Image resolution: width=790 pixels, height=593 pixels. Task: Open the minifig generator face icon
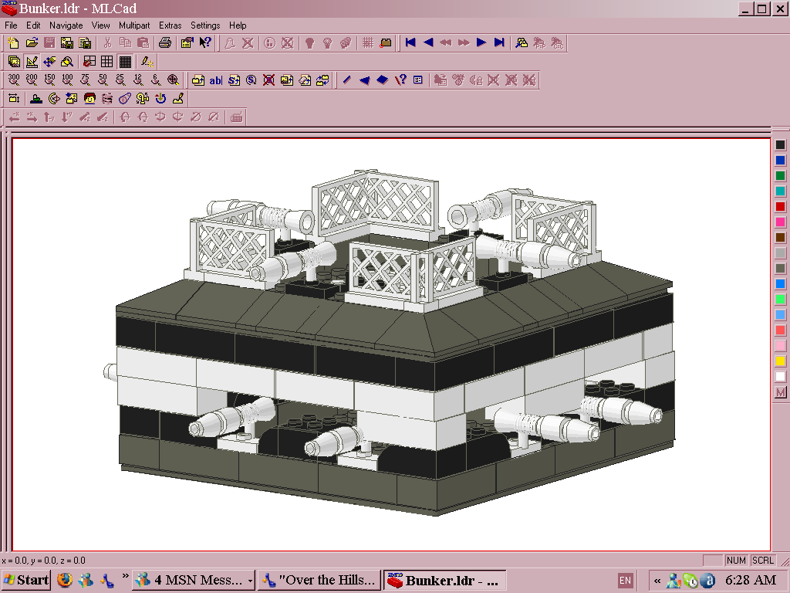pyautogui.click(x=89, y=98)
